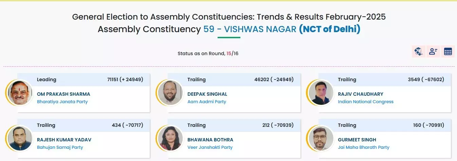Click the Status as on Round text
457x161 pixels.
201,53
